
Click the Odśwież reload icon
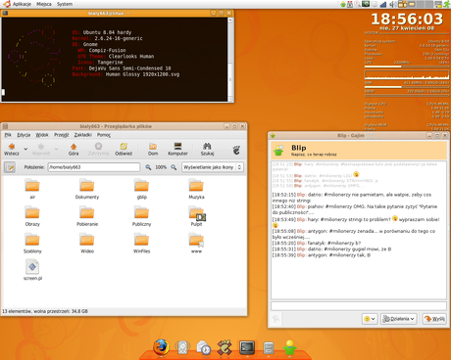coord(124,146)
